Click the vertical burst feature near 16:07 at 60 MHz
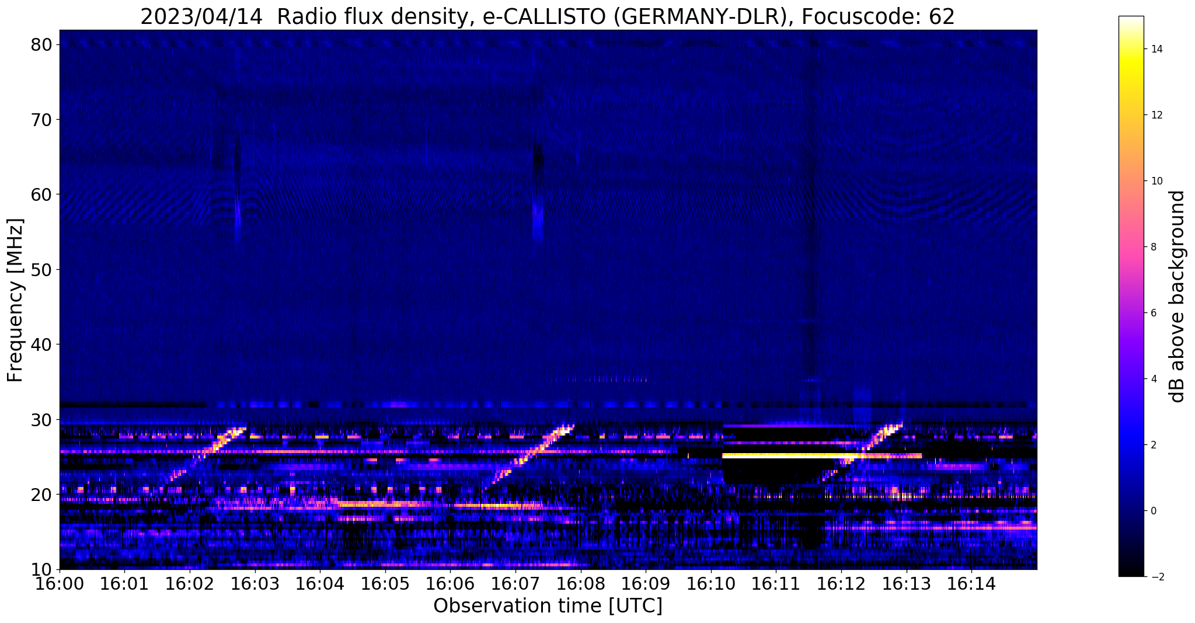 [x=538, y=193]
